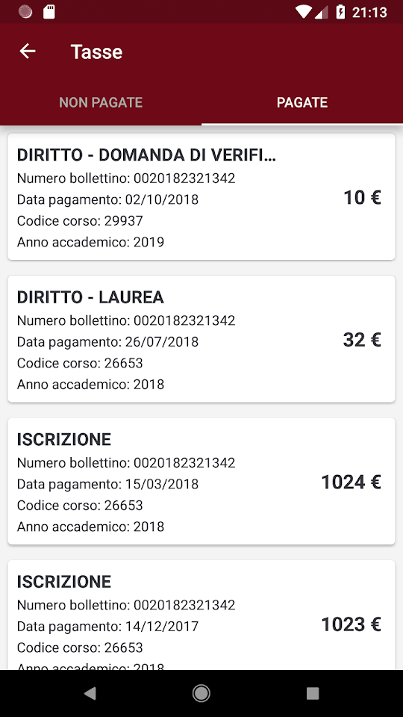Open the ISCRIZIONE card paid 15/03/2018
Screen dimensions: 403x717
click(x=201, y=481)
